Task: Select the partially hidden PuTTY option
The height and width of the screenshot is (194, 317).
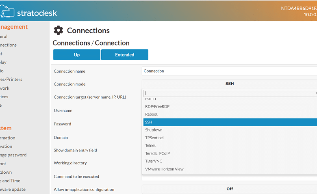Action: click(x=230, y=99)
